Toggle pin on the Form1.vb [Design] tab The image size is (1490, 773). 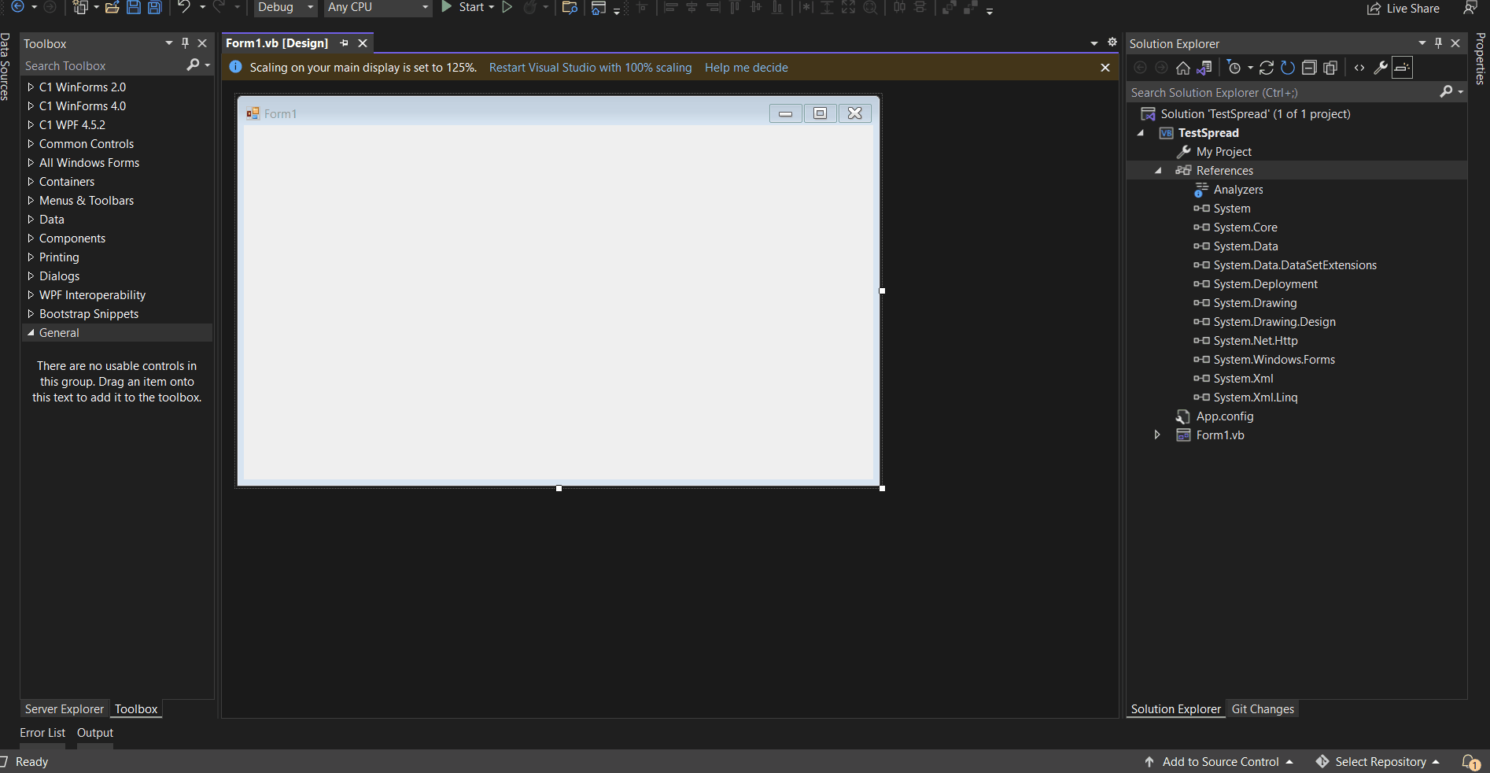pyautogui.click(x=344, y=43)
